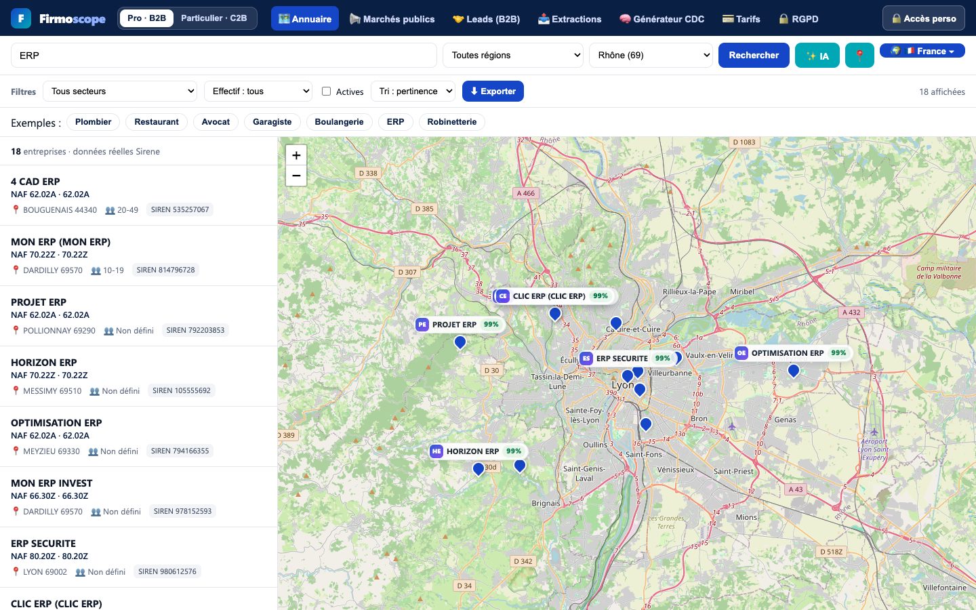Image resolution: width=976 pixels, height=610 pixels.
Task: Open the France country selector
Action: (x=922, y=51)
